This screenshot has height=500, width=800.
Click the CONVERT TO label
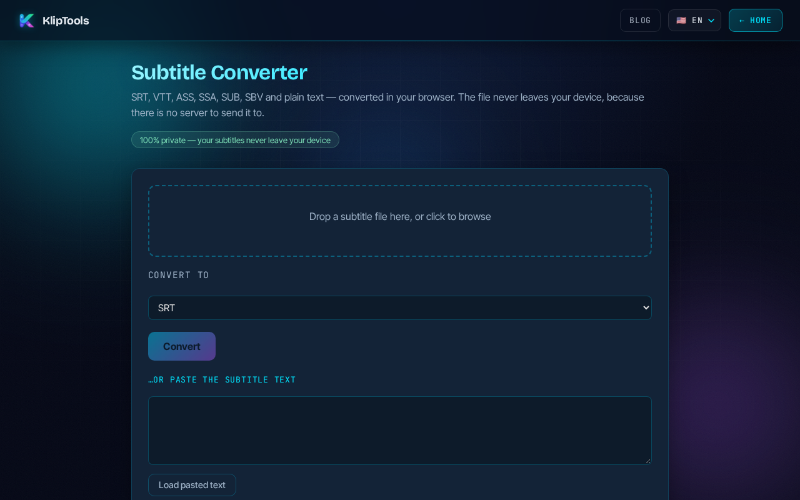179,275
